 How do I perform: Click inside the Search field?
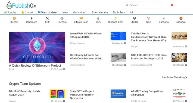pyautogui.click(x=142, y=5)
